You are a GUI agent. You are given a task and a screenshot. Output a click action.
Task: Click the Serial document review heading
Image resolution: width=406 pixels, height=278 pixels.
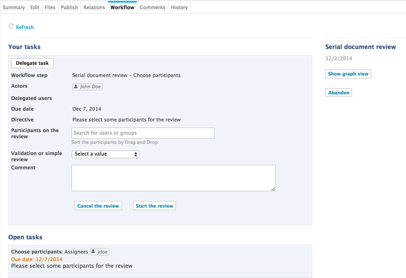pos(361,47)
